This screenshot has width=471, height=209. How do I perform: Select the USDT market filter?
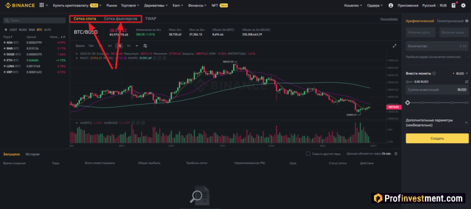[13, 30]
